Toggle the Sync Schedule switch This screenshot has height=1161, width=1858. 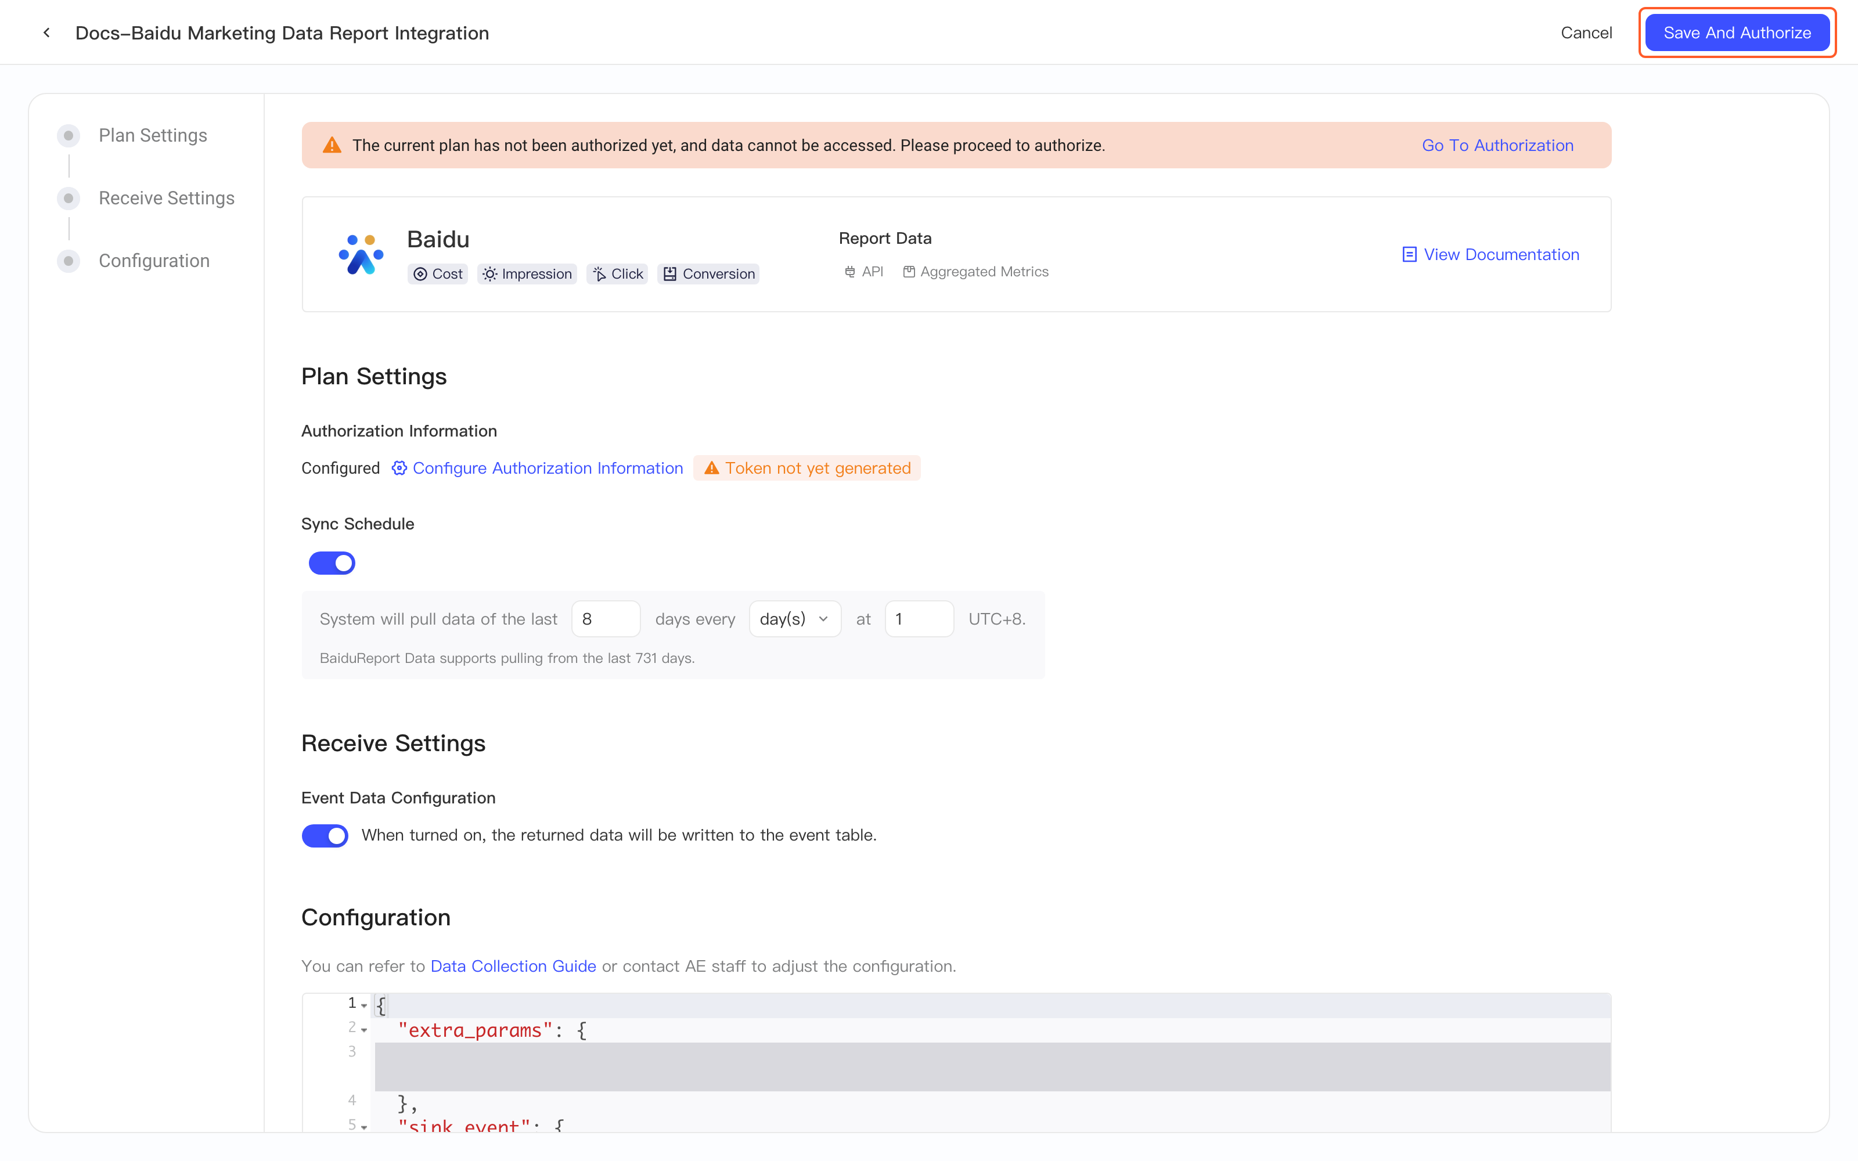[332, 563]
